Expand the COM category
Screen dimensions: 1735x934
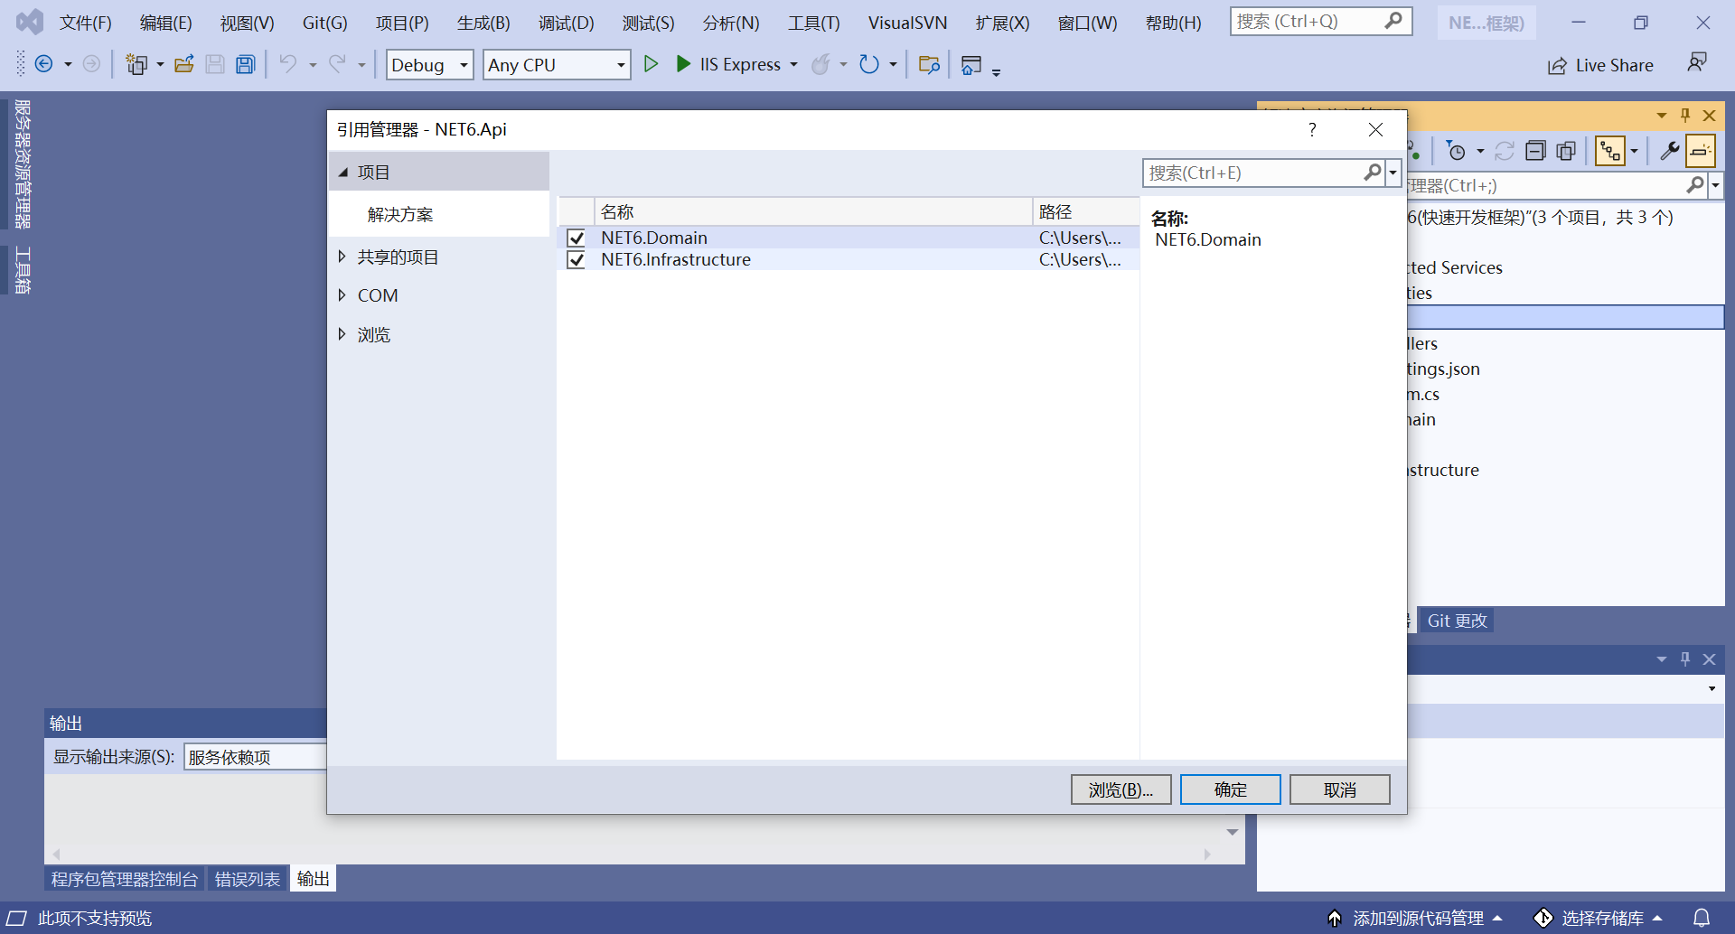(342, 294)
